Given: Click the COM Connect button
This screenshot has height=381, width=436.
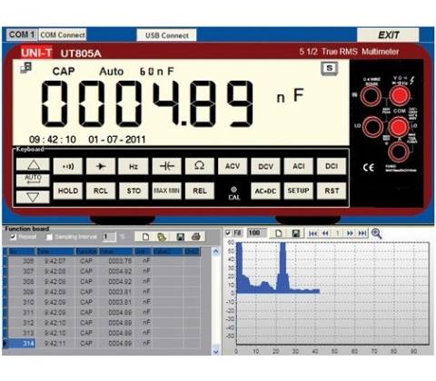Looking at the screenshot, I should [x=63, y=34].
